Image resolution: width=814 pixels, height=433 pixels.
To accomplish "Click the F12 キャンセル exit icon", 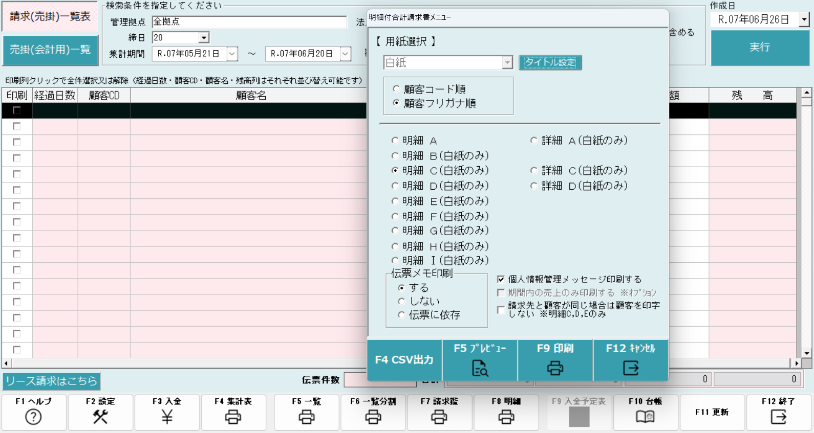I will 630,368.
